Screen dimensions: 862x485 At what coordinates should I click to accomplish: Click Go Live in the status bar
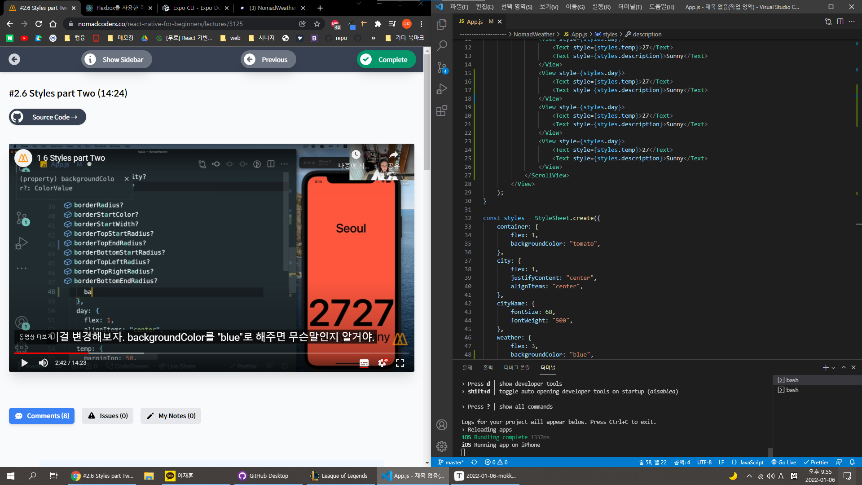[x=783, y=462]
